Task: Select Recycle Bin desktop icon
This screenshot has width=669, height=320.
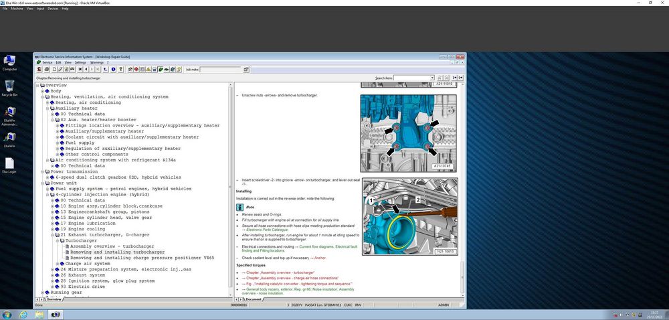Action: [x=9, y=88]
